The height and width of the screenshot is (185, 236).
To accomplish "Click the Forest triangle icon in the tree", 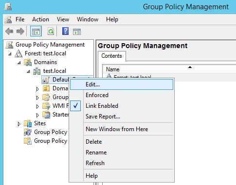I will [x=18, y=53].
